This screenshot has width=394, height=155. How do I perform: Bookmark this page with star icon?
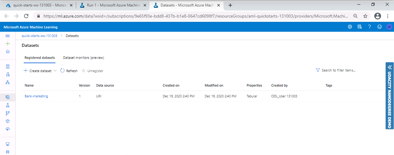(x=365, y=16)
